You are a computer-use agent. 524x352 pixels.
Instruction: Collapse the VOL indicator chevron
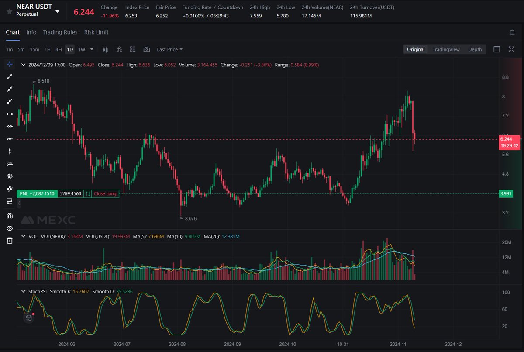23,236
